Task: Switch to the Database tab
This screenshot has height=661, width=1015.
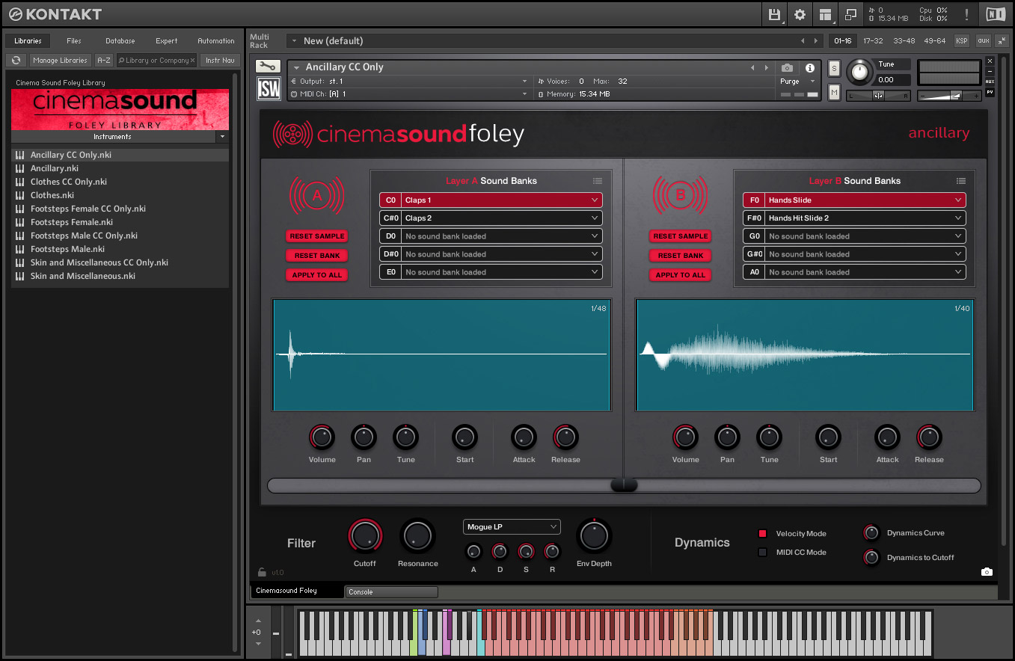Action: [120, 41]
